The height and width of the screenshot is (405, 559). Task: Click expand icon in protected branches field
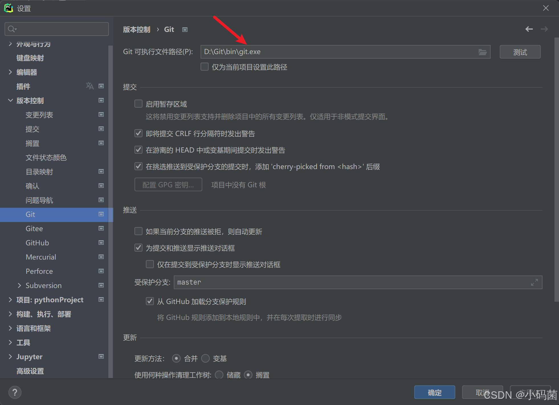tap(534, 282)
